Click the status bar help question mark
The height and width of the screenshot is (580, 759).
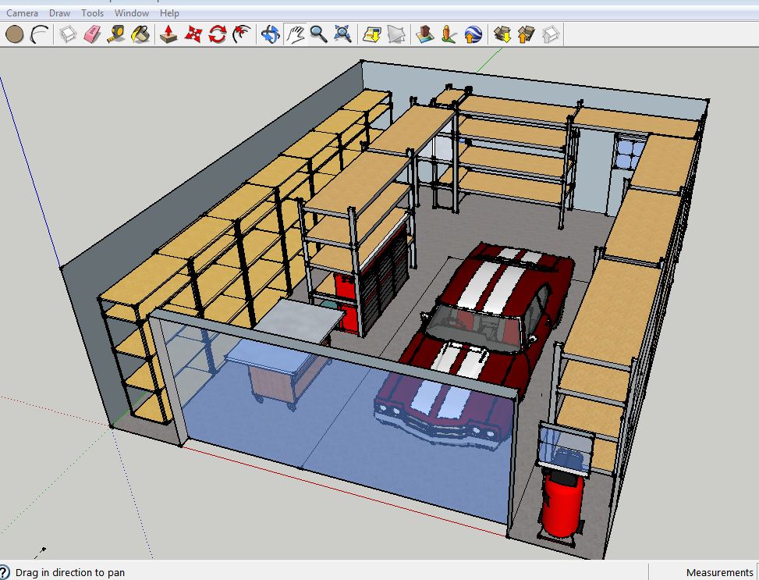point(4,573)
